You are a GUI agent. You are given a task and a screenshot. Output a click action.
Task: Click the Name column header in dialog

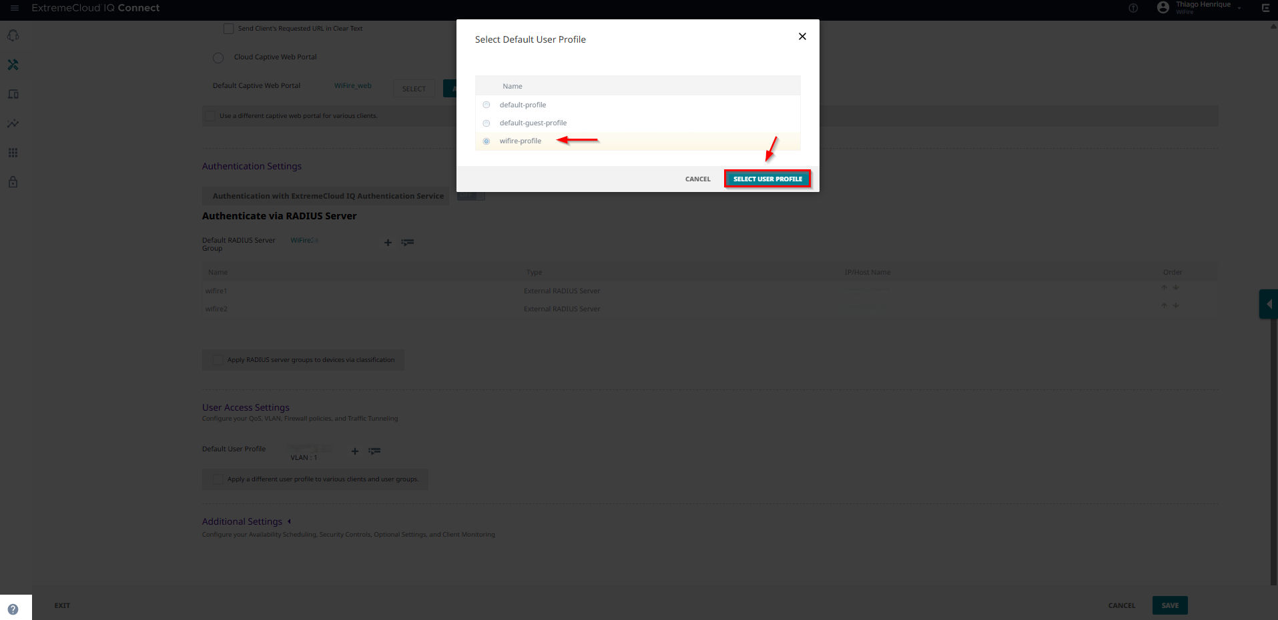coord(513,86)
